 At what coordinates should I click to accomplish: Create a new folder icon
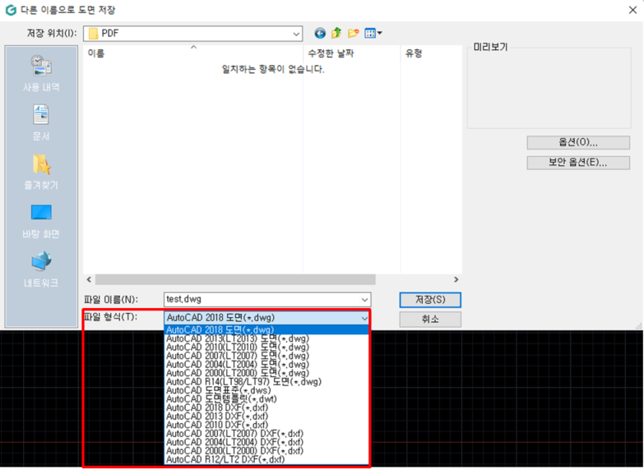point(353,33)
